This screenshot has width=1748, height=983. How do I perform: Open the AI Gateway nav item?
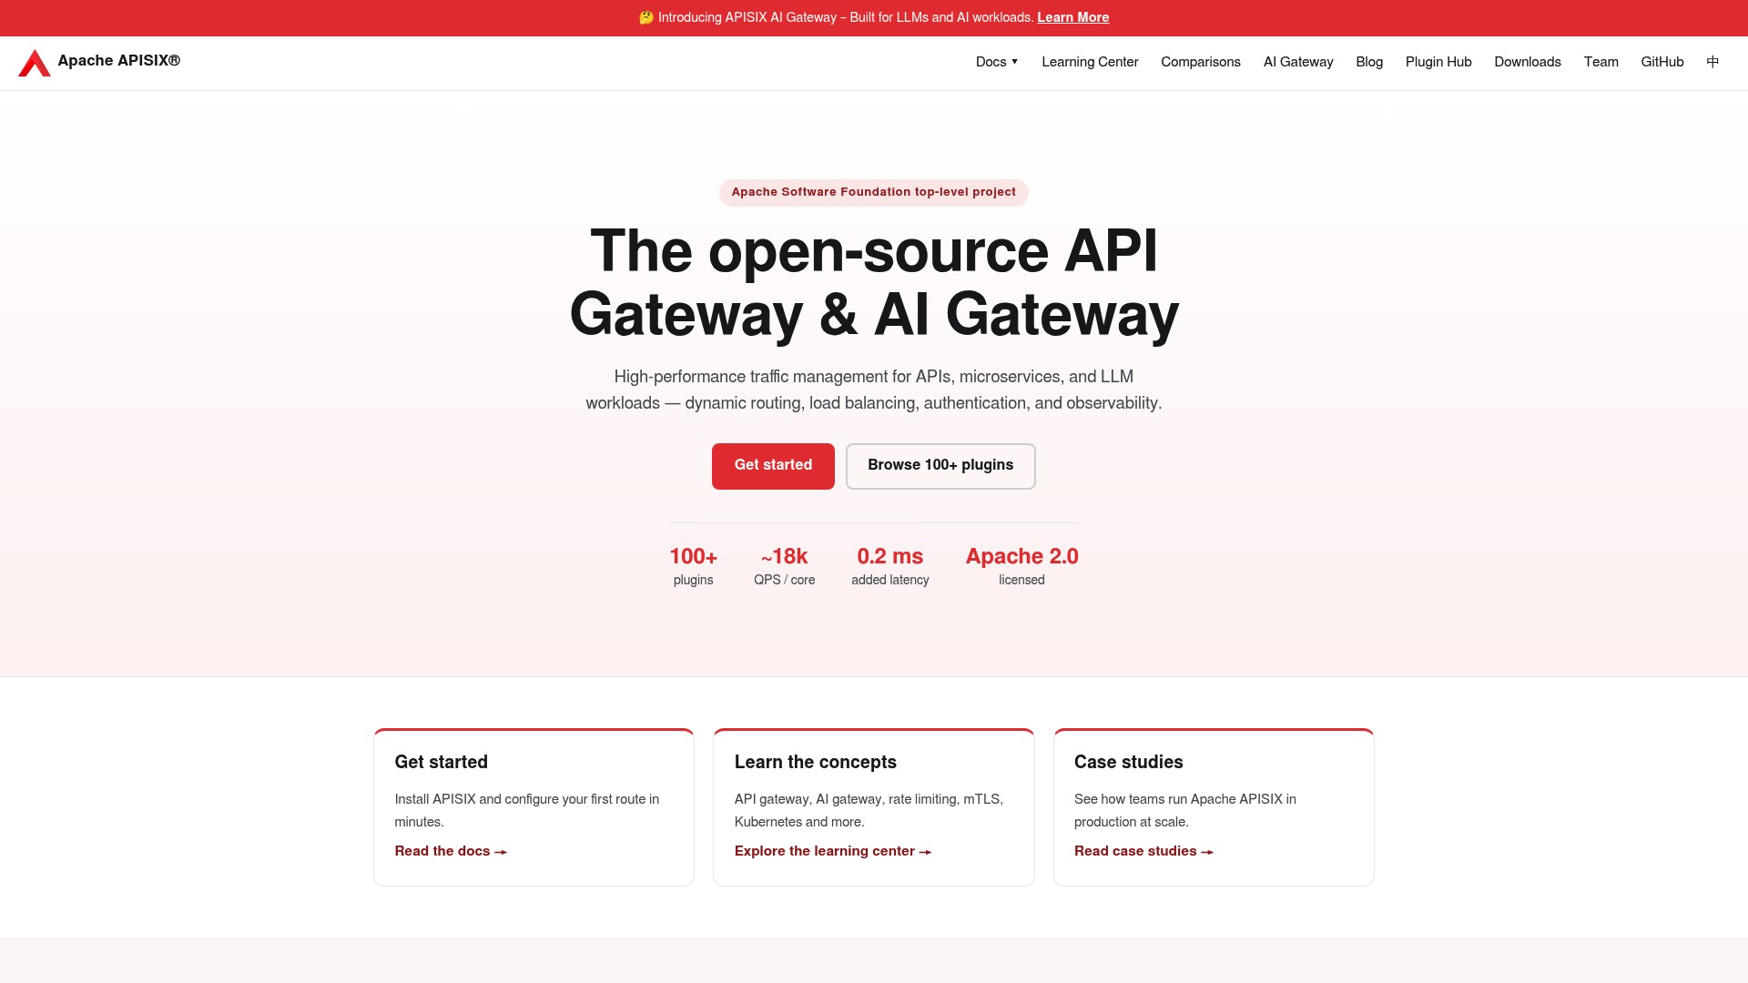click(1298, 62)
